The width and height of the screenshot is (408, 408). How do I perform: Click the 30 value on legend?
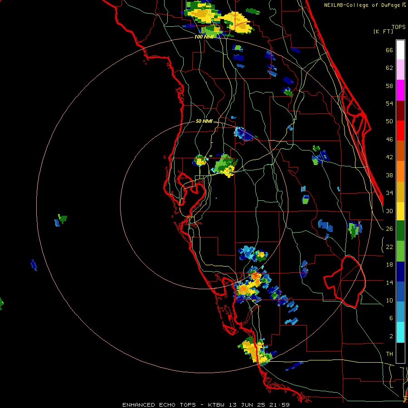point(389,211)
